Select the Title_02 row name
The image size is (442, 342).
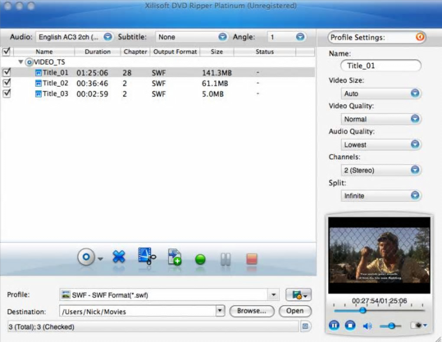[55, 83]
